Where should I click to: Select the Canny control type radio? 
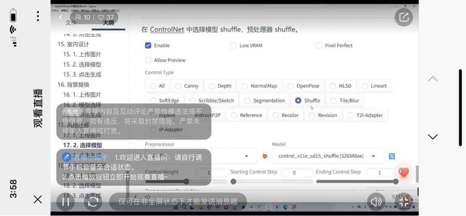coord(178,86)
